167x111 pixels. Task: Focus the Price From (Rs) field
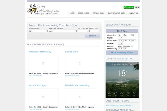[x=83, y=31]
